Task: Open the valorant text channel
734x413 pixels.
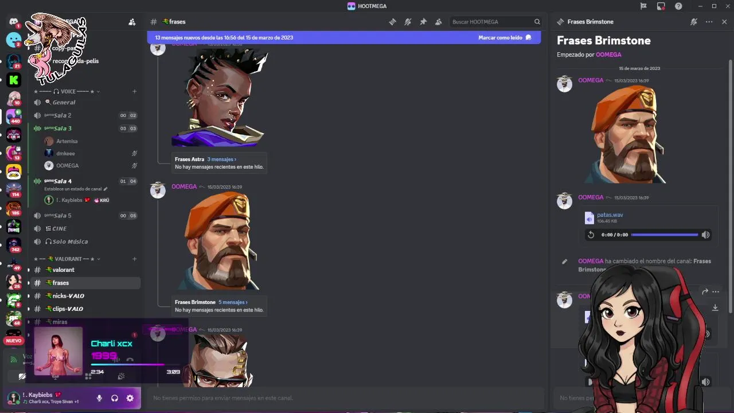Action: click(x=85, y=270)
